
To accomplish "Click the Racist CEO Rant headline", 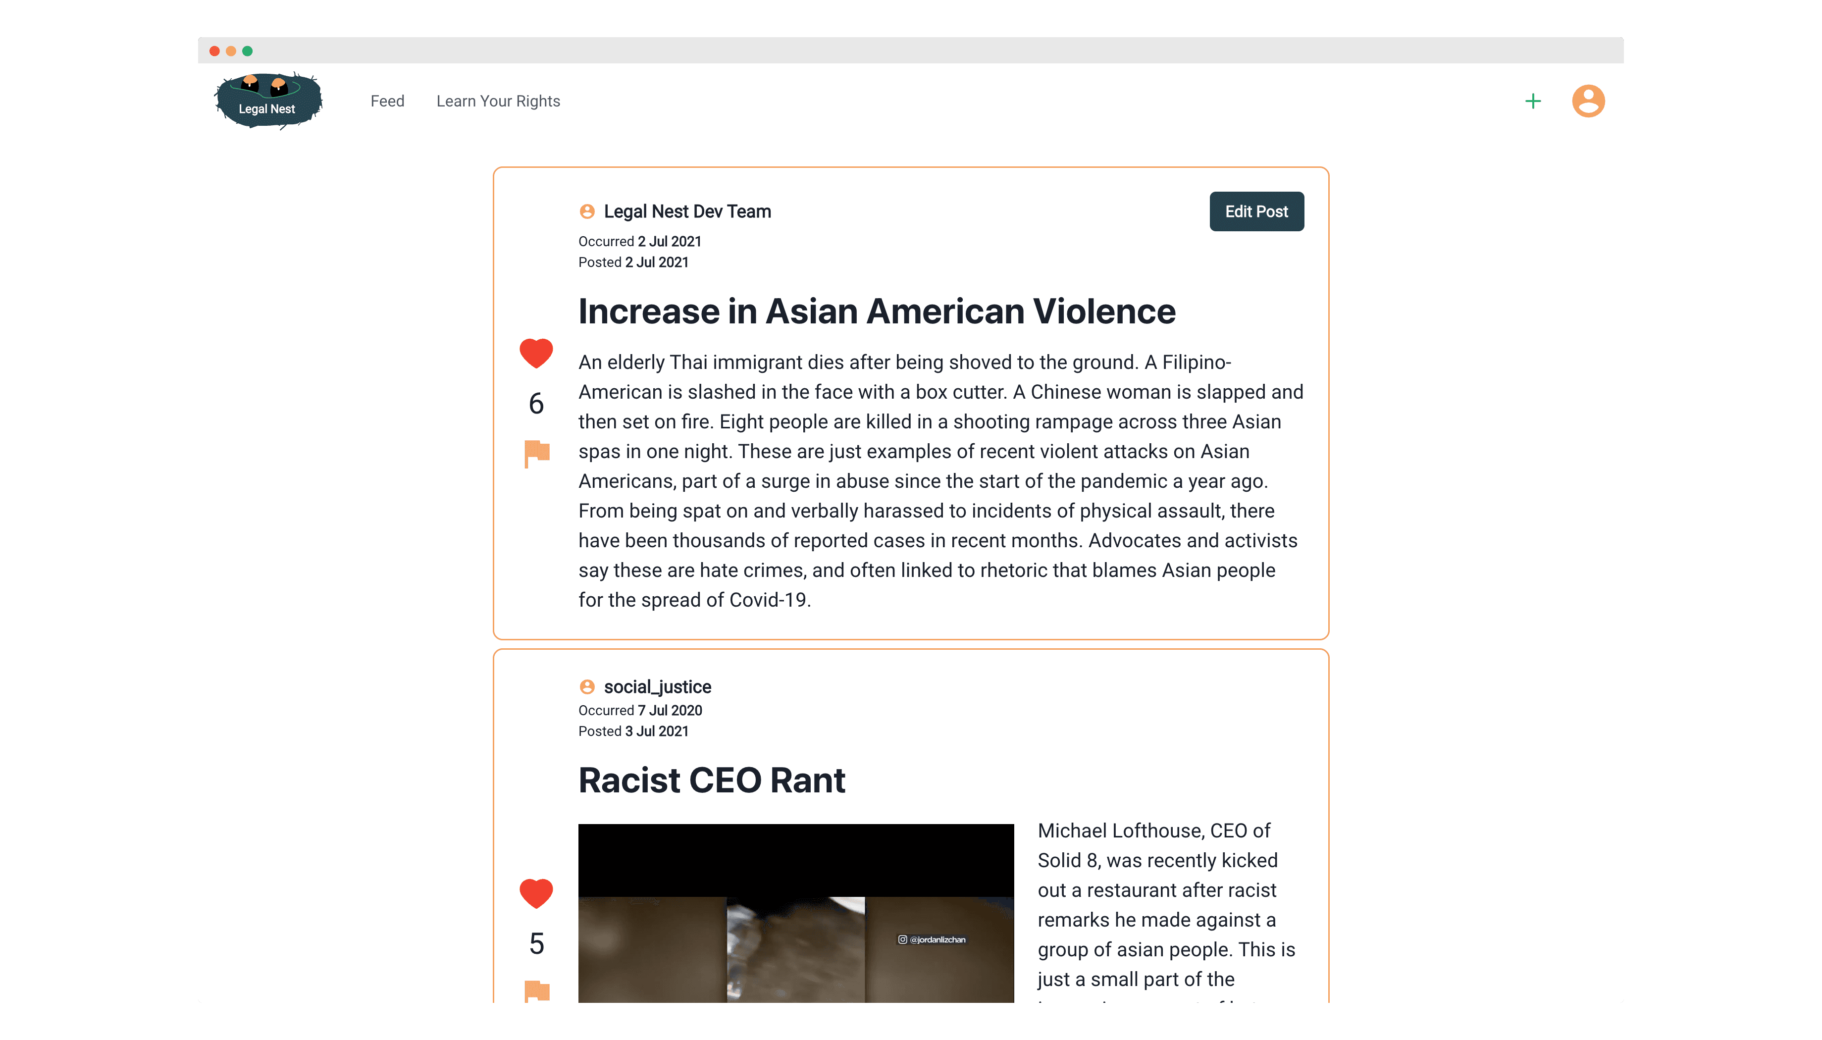I will click(711, 780).
